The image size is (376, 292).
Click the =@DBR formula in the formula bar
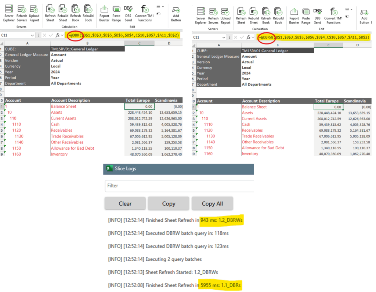point(124,35)
